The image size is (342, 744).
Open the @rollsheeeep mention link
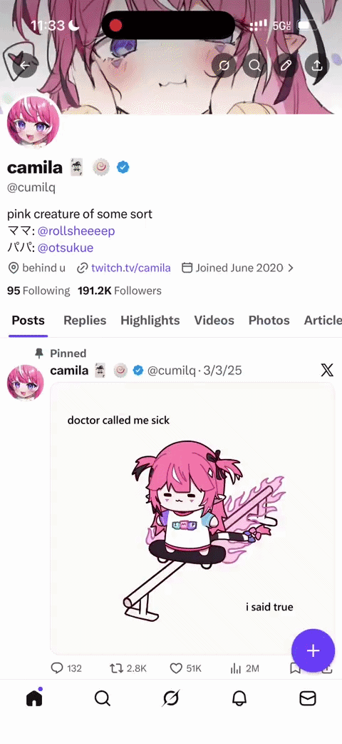coord(76,231)
